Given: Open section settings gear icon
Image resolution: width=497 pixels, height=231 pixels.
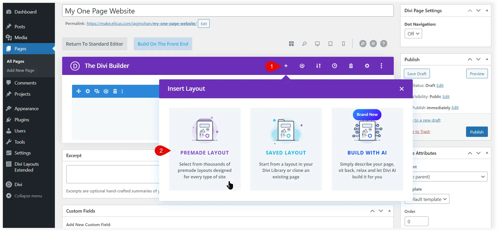Looking at the screenshot, I should (88, 91).
